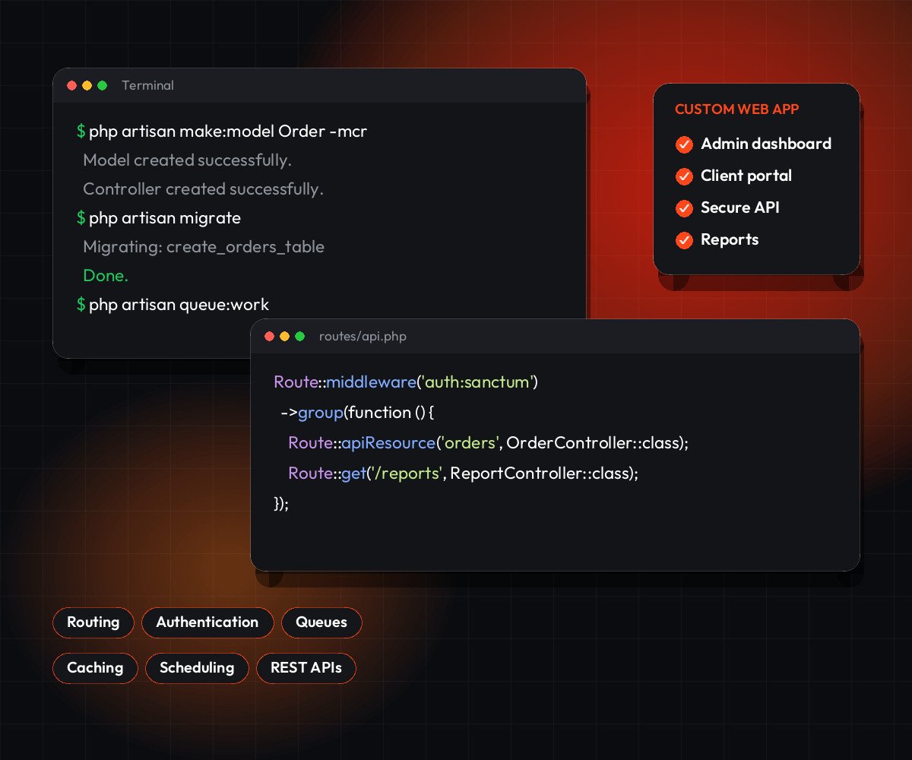Click the green dot in Terminal window
Screen dimensions: 912x760
coord(103,86)
